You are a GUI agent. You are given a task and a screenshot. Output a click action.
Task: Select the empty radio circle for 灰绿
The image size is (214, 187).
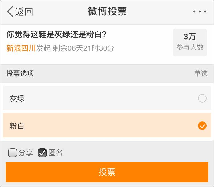[x=202, y=99]
